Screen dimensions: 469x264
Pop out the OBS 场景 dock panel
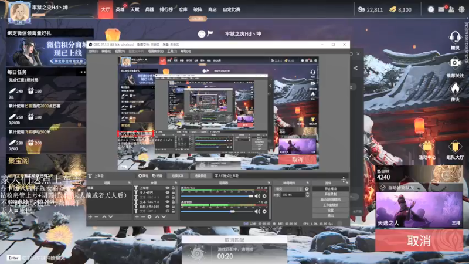129,182
